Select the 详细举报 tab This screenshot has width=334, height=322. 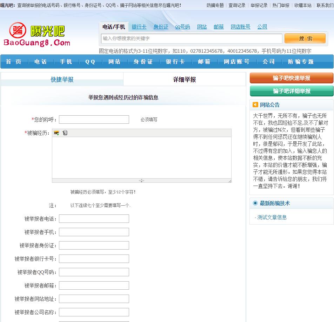185,79
